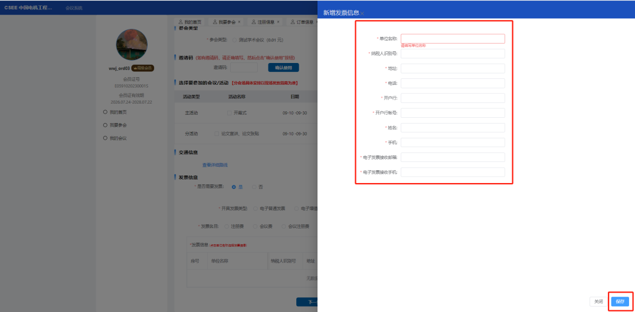Close the 注册信息 tab with its x icon
The image size is (635, 312).
click(278, 22)
